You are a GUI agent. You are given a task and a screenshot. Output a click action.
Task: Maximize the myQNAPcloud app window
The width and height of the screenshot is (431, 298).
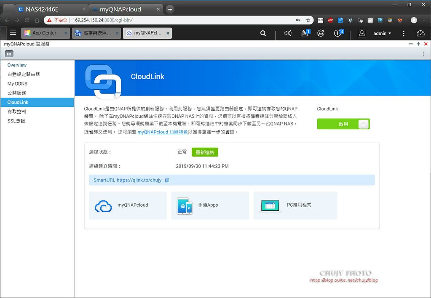point(418,44)
